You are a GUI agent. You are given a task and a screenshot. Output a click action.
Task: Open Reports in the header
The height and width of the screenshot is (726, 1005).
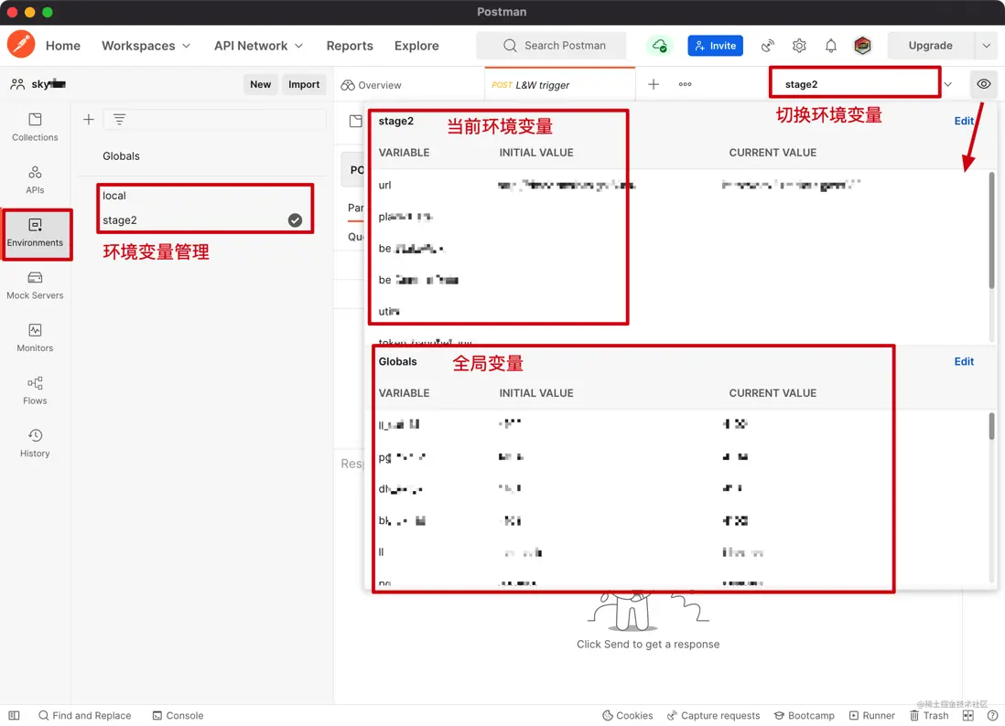tap(350, 46)
